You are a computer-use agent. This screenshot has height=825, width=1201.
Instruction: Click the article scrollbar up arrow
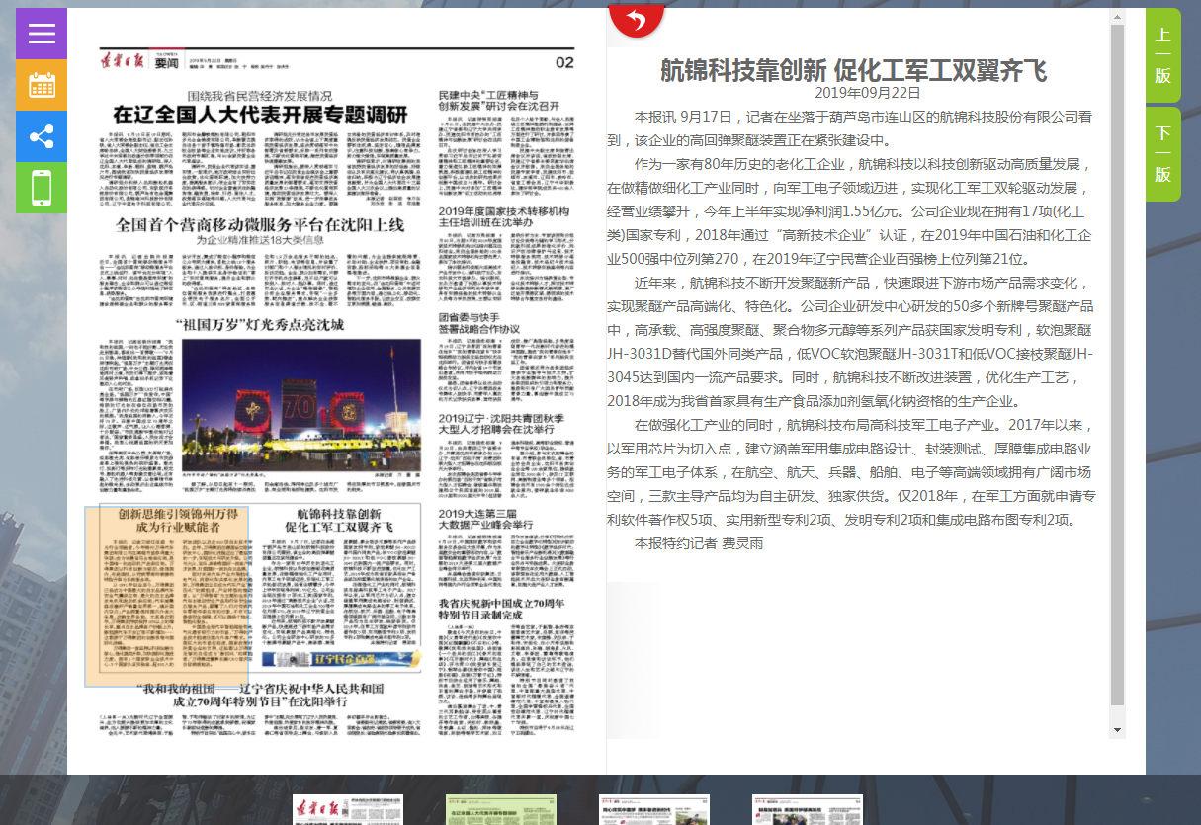coord(1118,17)
